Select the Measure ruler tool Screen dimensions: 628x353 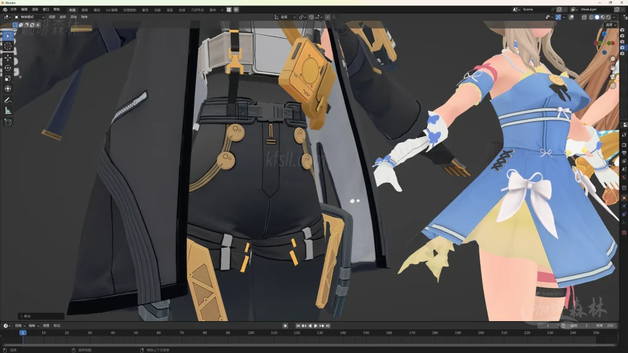[x=7, y=110]
